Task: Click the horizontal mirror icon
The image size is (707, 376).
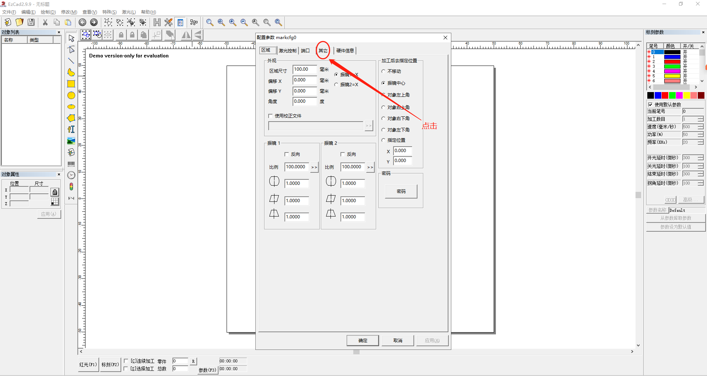Action: 186,35
